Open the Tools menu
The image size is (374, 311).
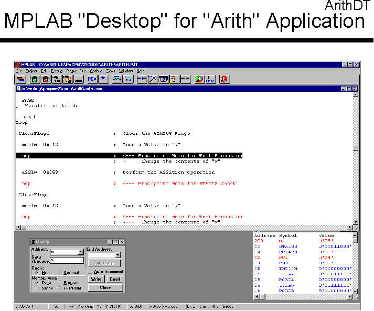(111, 71)
